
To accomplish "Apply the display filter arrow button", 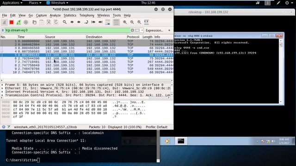I will click(x=137, y=30).
